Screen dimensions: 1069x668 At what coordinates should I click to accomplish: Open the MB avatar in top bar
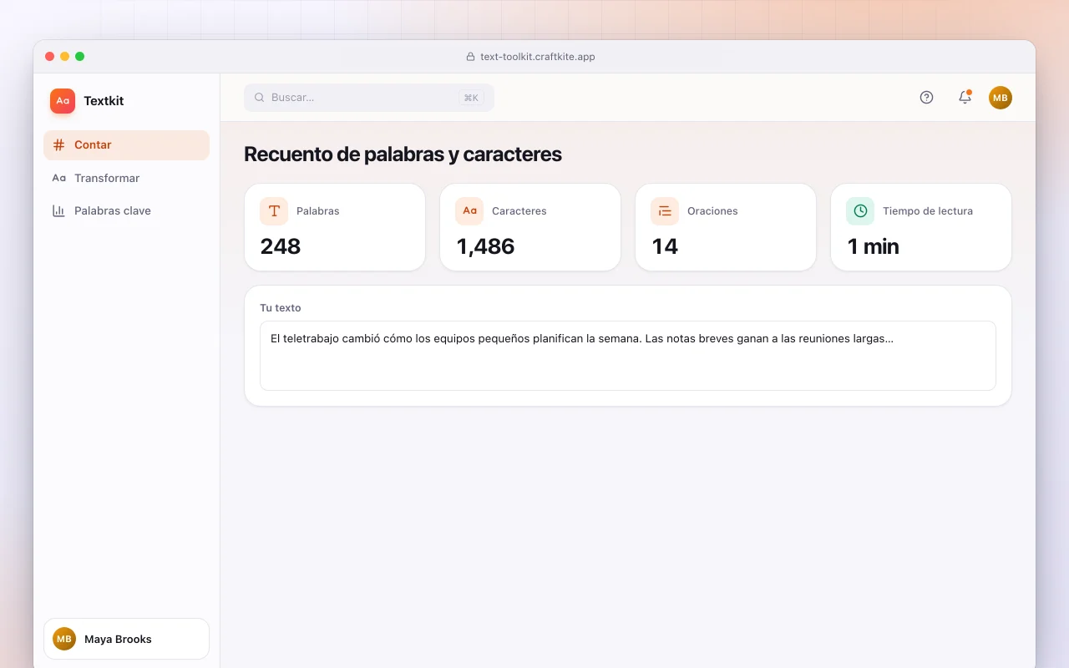coord(1001,98)
